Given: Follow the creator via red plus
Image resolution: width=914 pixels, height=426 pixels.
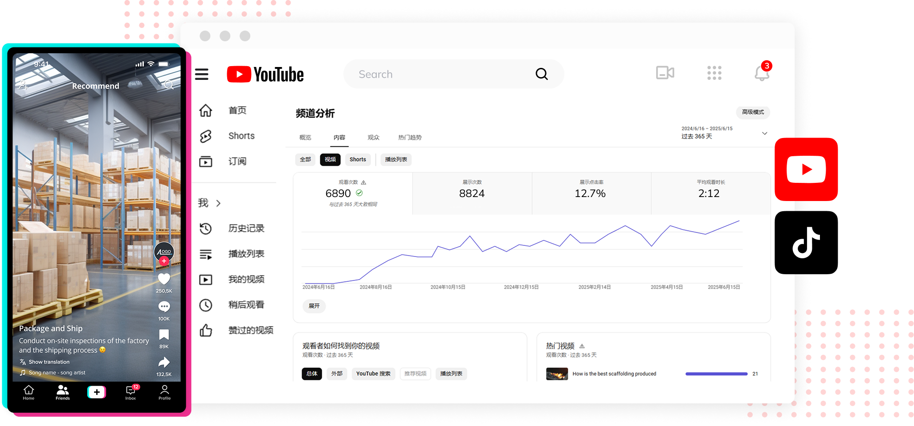Looking at the screenshot, I should click(x=164, y=261).
